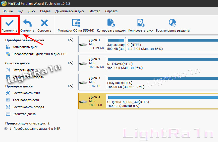Open the Раздел menu
The height and width of the screenshot is (142, 218).
coord(45,11)
